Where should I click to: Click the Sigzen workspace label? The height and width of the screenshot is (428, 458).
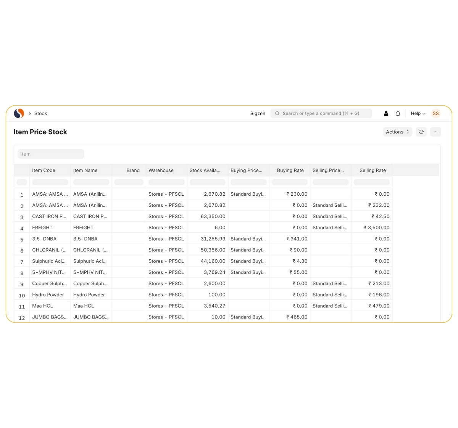[258, 113]
